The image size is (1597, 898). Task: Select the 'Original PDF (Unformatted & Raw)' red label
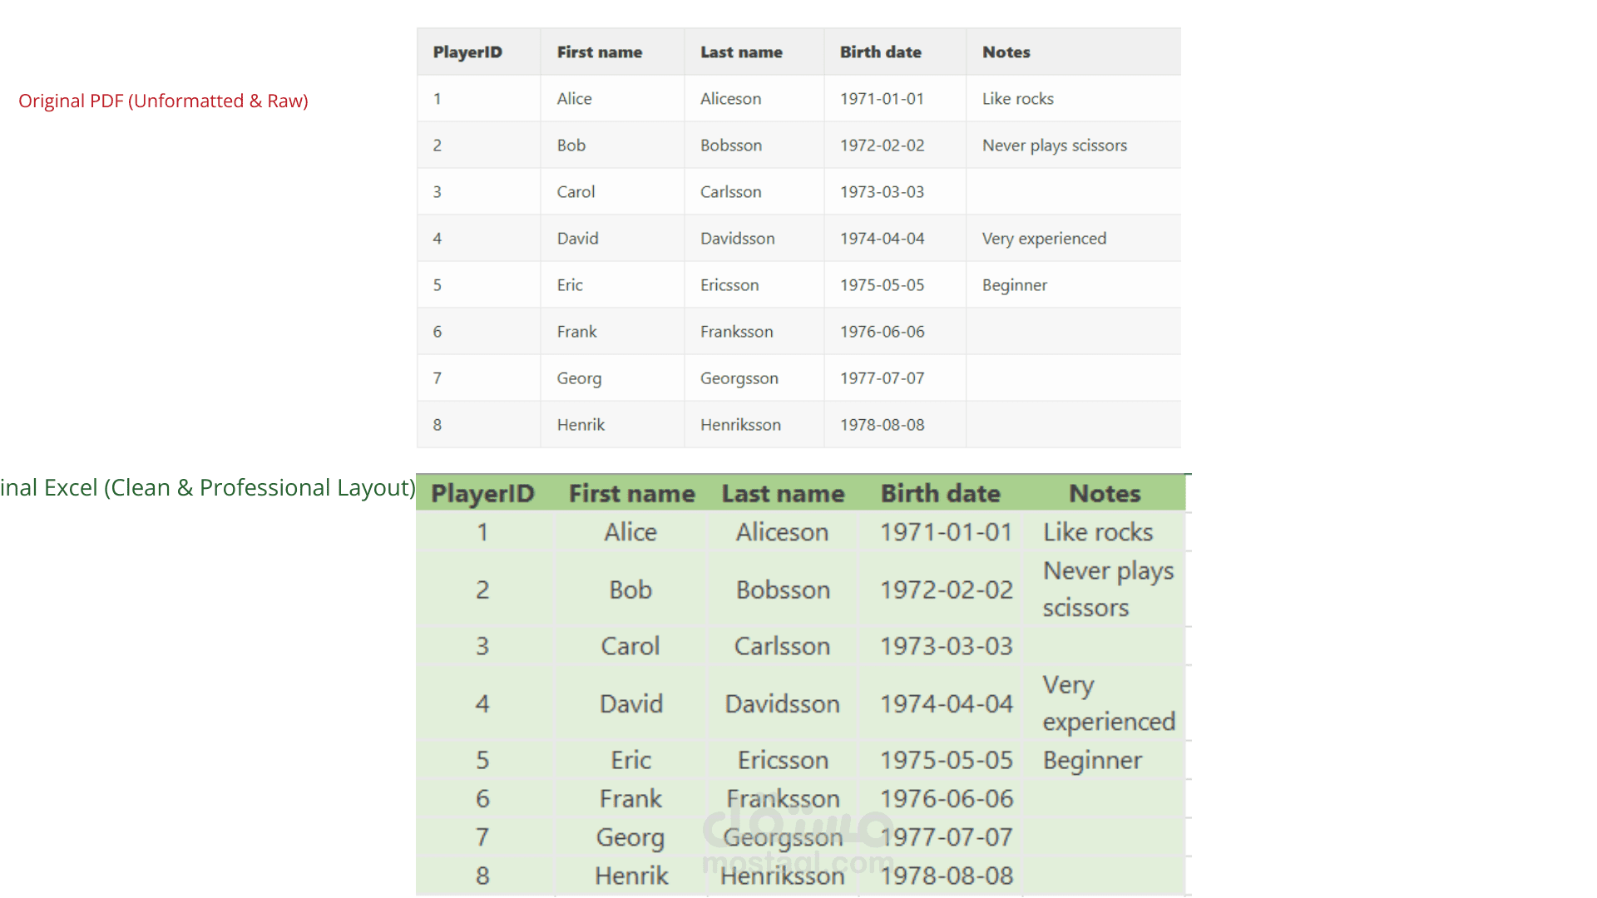(x=163, y=101)
